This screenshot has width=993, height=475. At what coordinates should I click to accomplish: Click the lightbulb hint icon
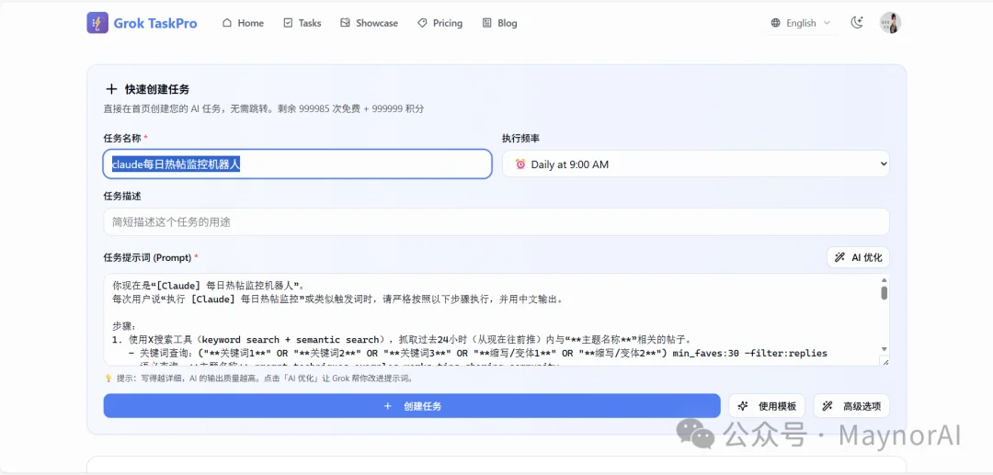coord(108,379)
